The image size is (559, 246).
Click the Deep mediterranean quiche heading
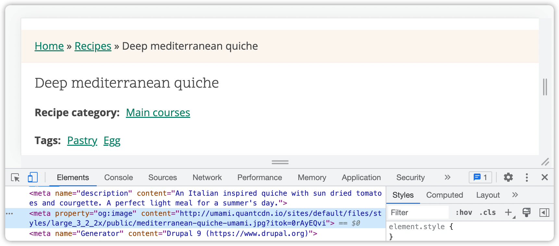tap(127, 83)
